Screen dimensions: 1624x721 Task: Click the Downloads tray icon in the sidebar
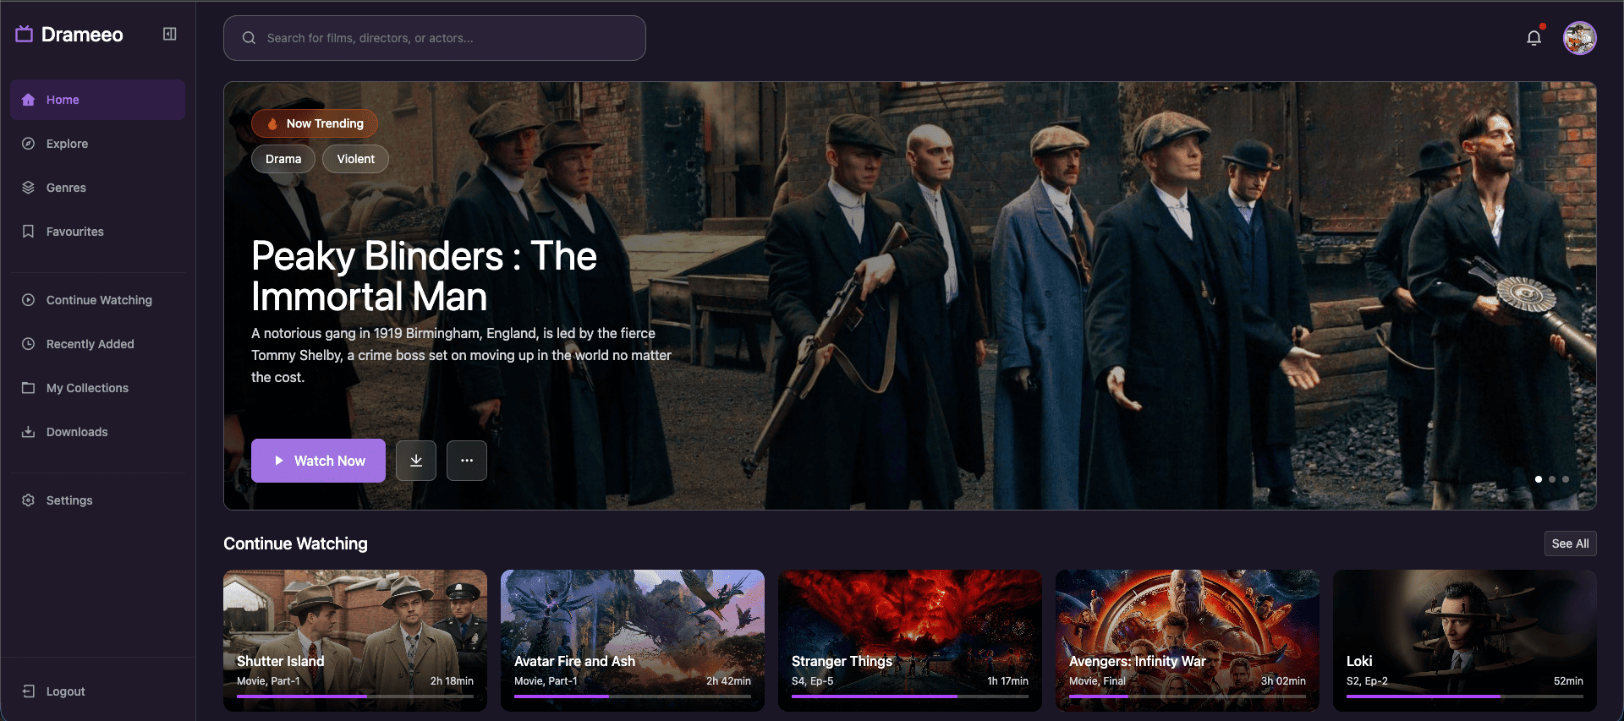coord(28,432)
